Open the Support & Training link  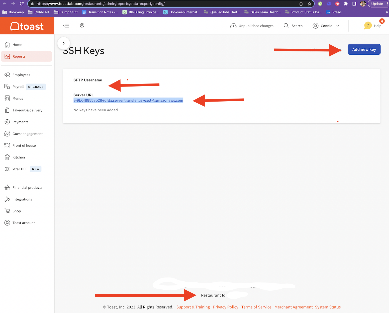click(193, 307)
